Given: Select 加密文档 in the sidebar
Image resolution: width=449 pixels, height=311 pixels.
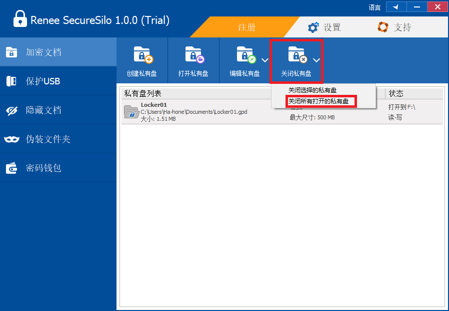Looking at the screenshot, I should [x=58, y=52].
